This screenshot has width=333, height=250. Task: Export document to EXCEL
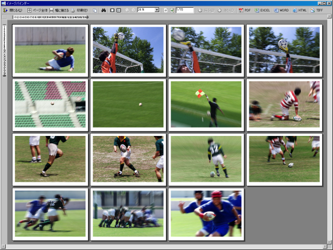(x=262, y=10)
